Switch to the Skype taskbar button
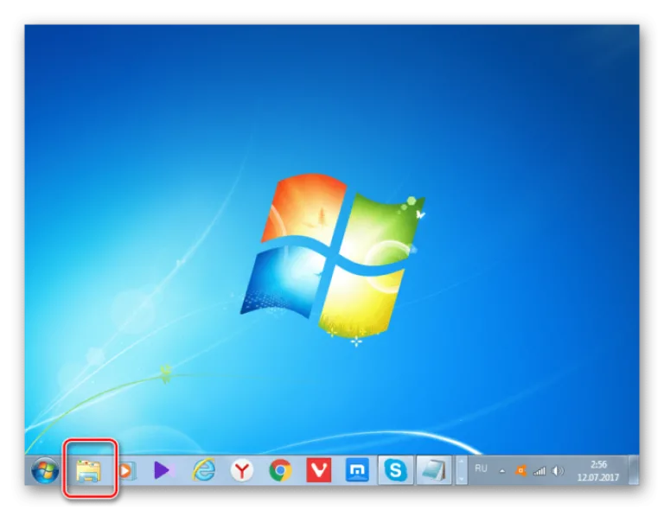Image resolution: width=664 pixels, height=510 pixels. pos(395,470)
